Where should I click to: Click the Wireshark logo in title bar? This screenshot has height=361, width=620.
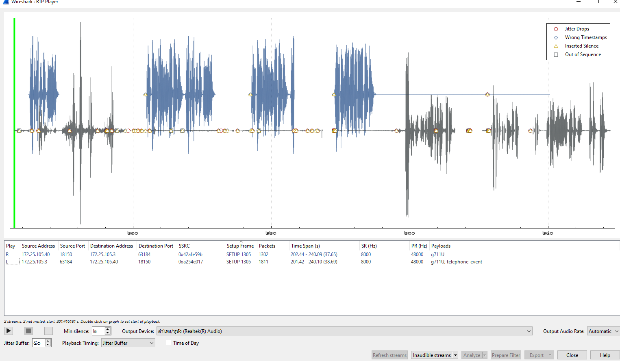tap(6, 2)
